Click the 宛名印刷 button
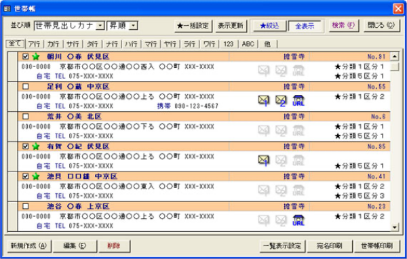 click(x=330, y=245)
